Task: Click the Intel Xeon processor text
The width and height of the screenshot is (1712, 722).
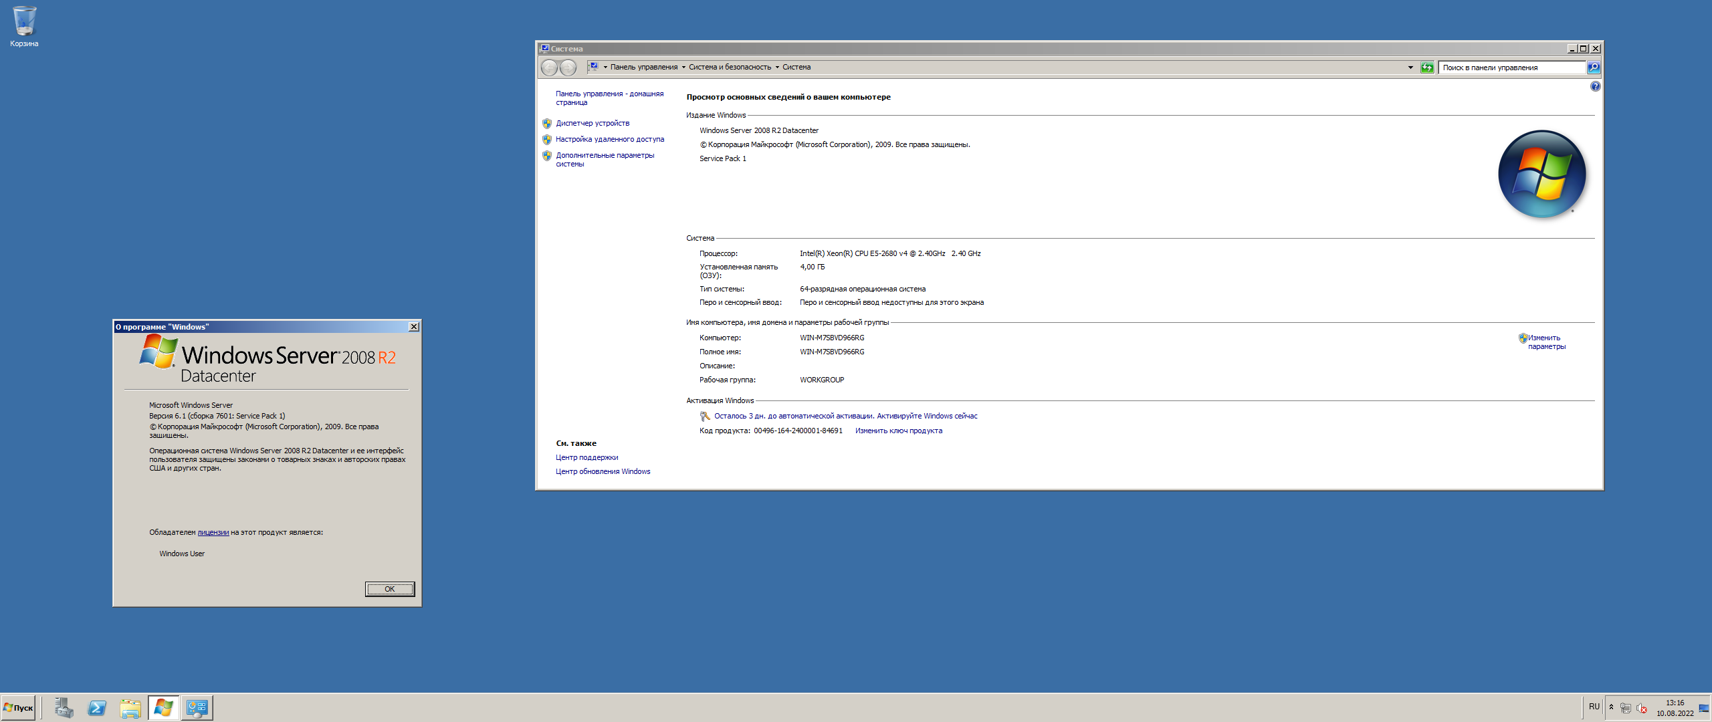Action: coord(890,254)
